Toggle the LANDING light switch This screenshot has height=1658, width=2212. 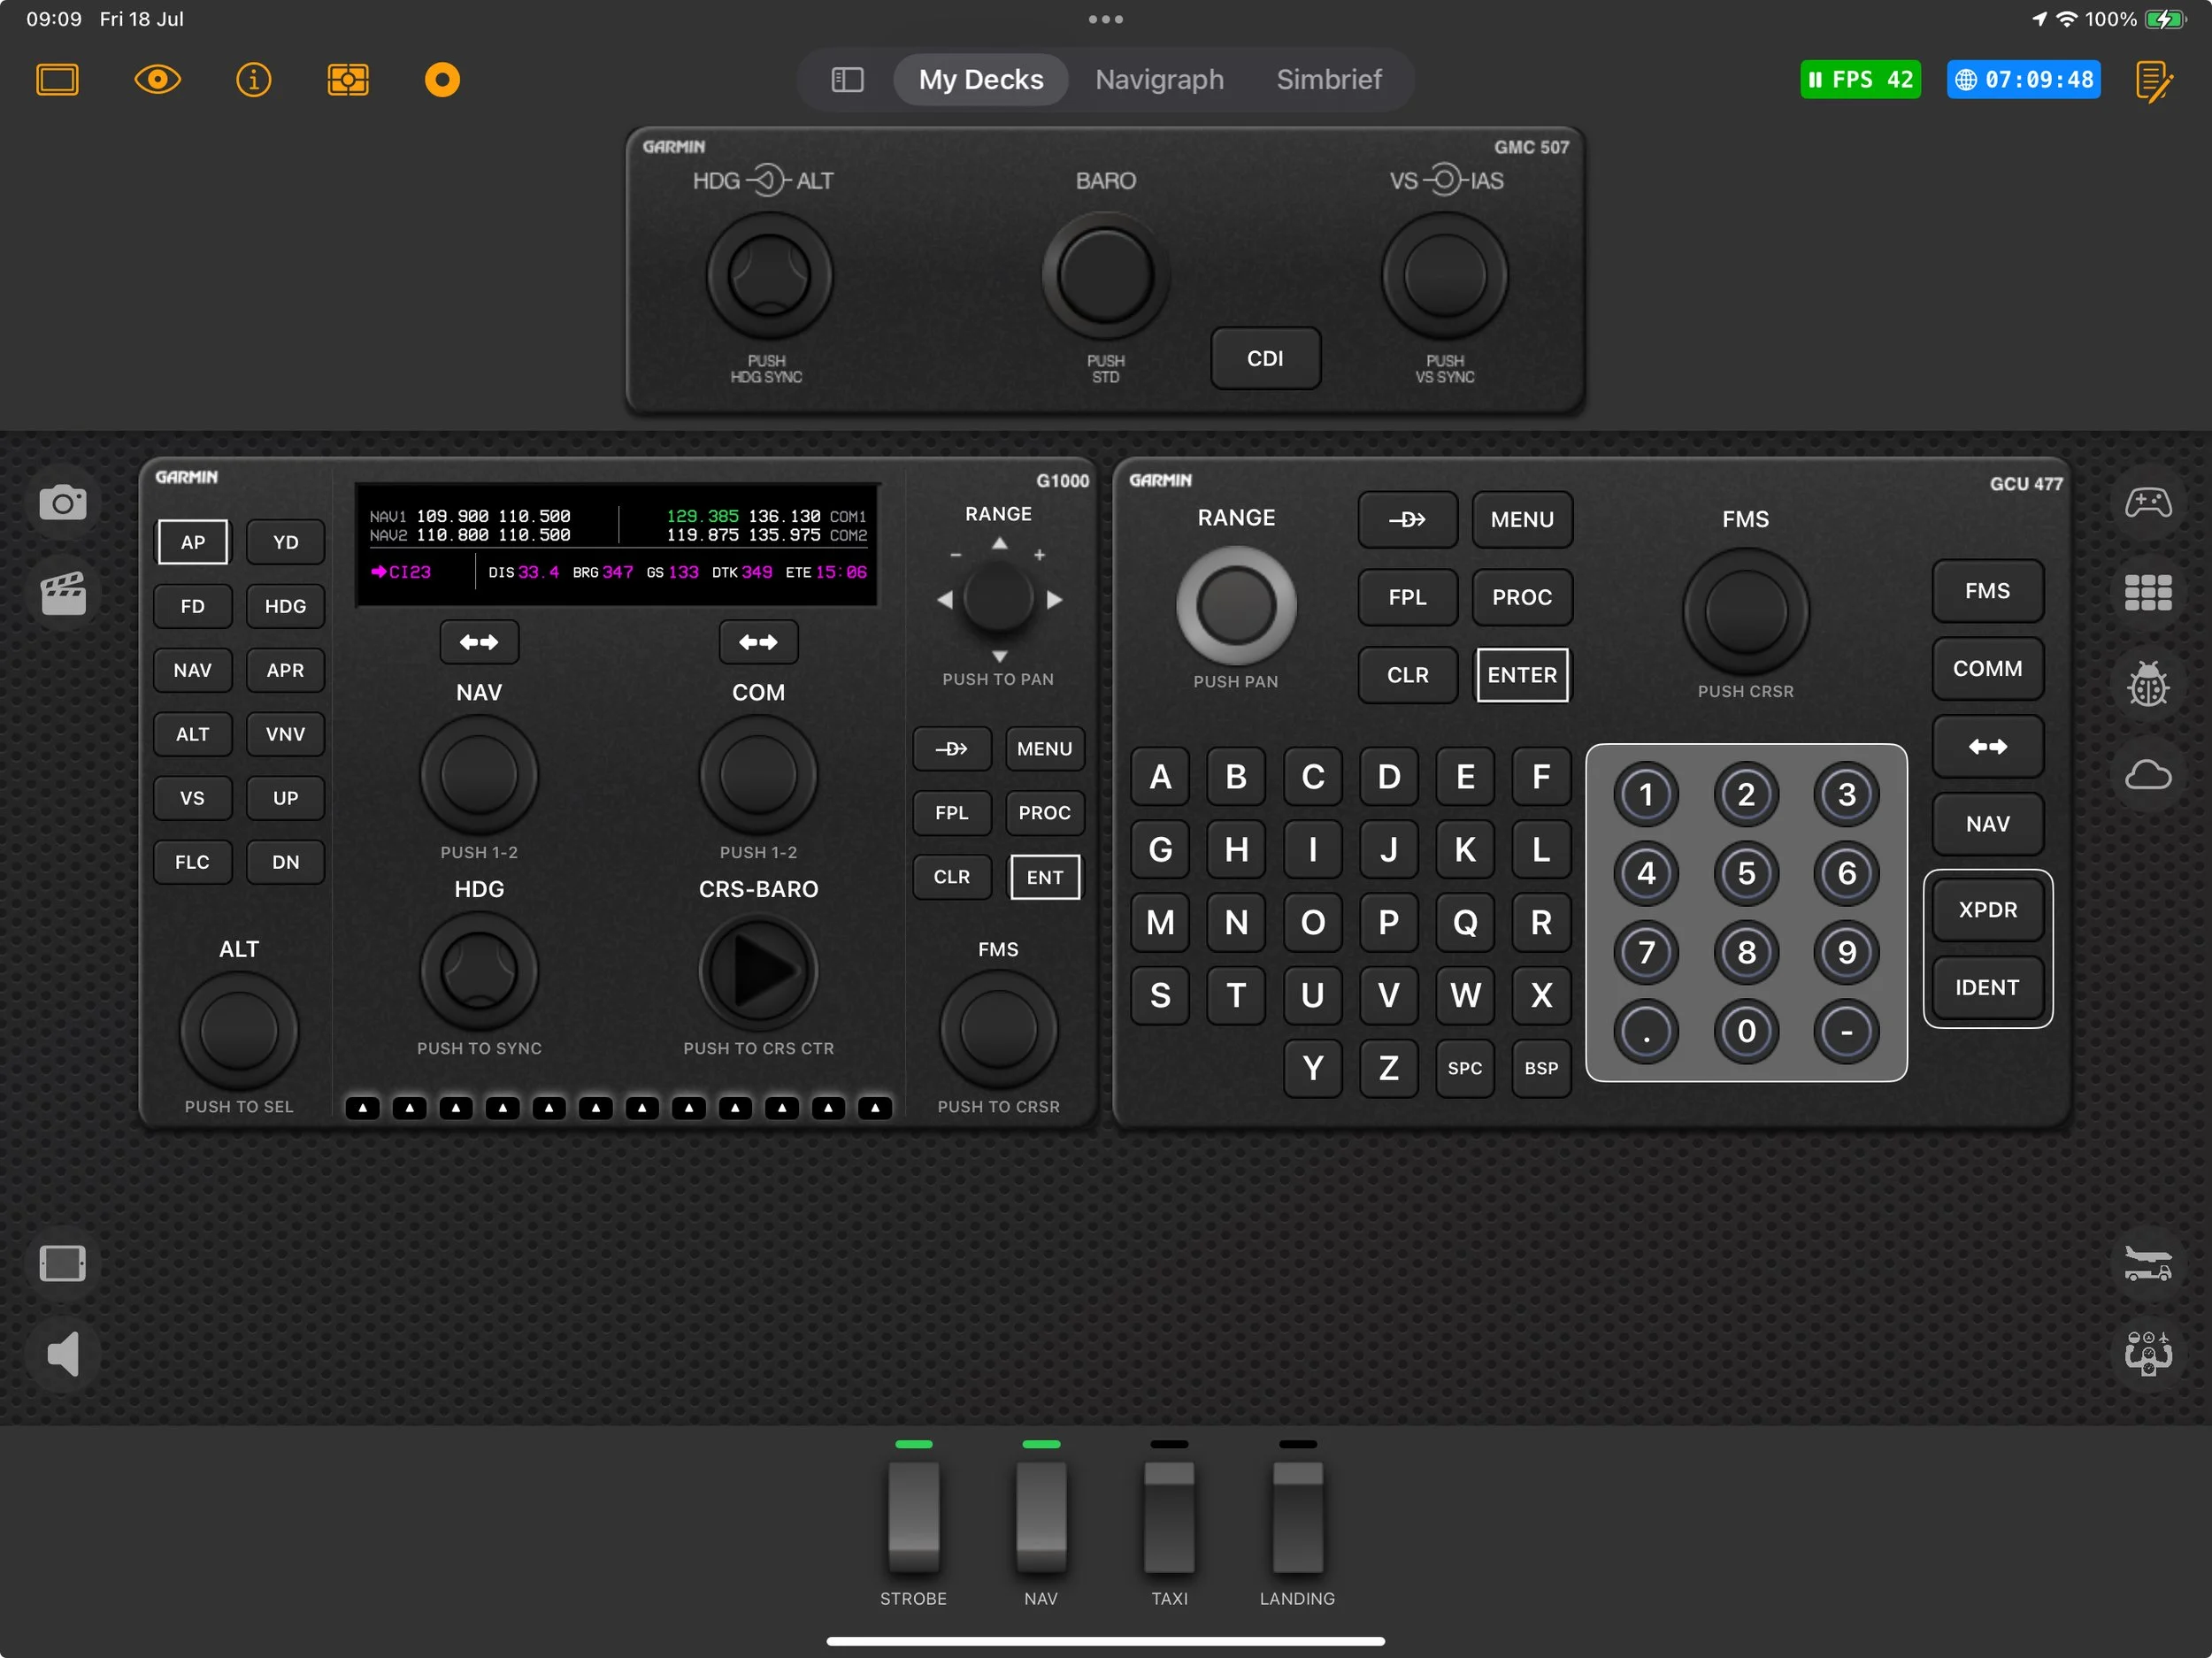pos(1297,1516)
